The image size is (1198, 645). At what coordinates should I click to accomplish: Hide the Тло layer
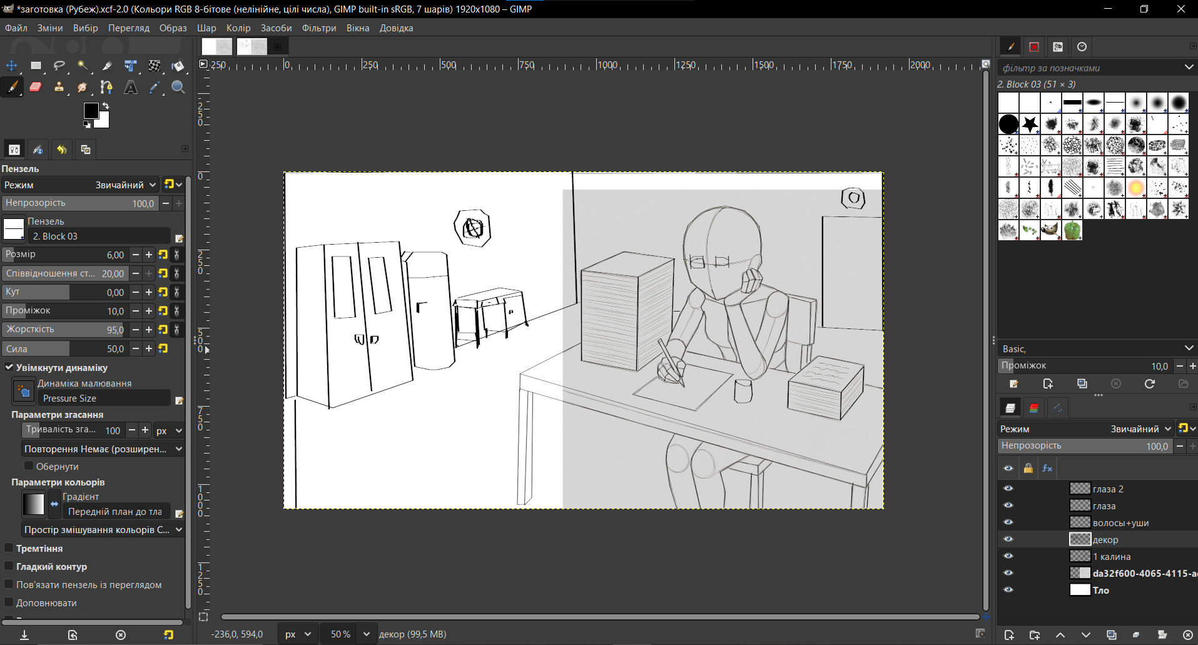1008,590
